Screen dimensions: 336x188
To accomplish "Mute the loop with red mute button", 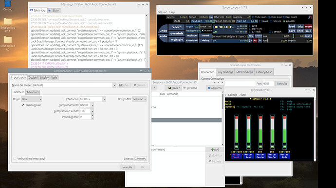I will [x=308, y=27].
